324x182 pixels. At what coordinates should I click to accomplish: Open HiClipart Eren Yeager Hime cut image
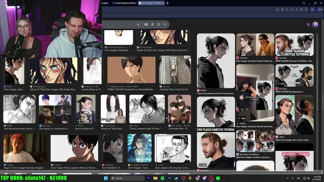click(74, 148)
